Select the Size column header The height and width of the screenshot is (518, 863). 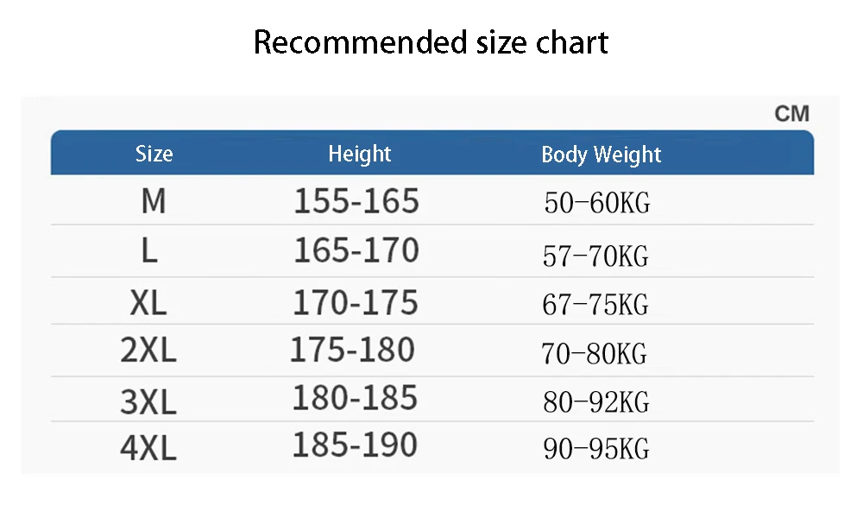pos(154,155)
